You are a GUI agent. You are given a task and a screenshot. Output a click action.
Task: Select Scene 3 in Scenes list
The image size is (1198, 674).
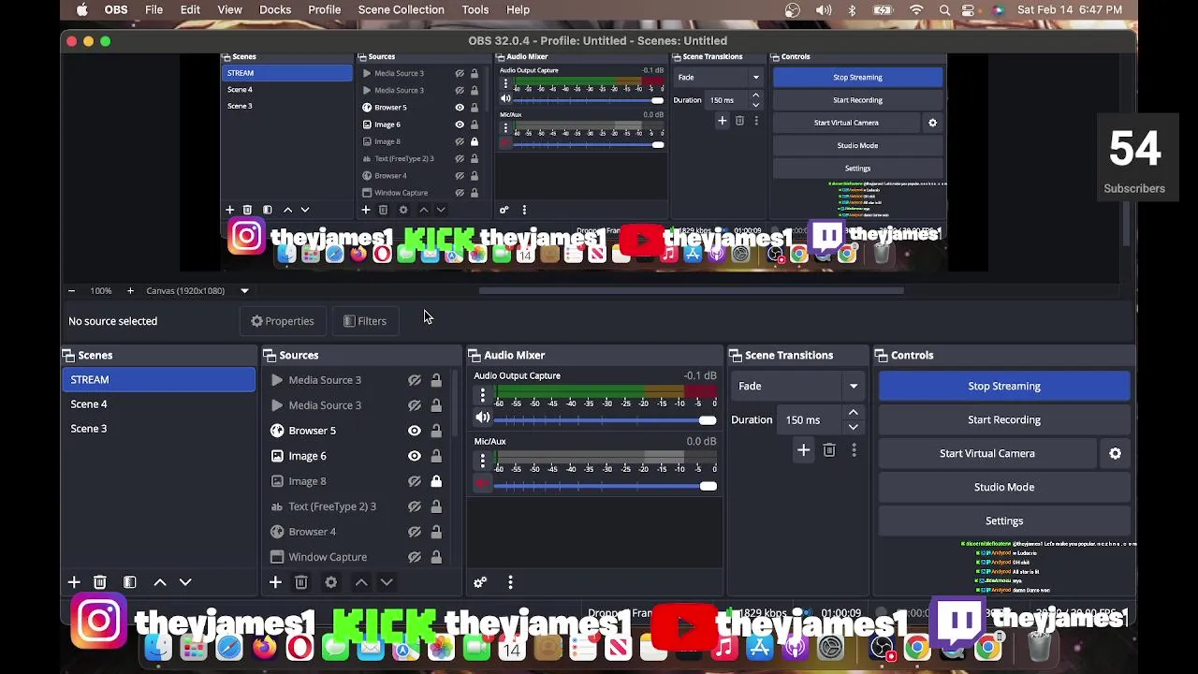[x=158, y=429]
